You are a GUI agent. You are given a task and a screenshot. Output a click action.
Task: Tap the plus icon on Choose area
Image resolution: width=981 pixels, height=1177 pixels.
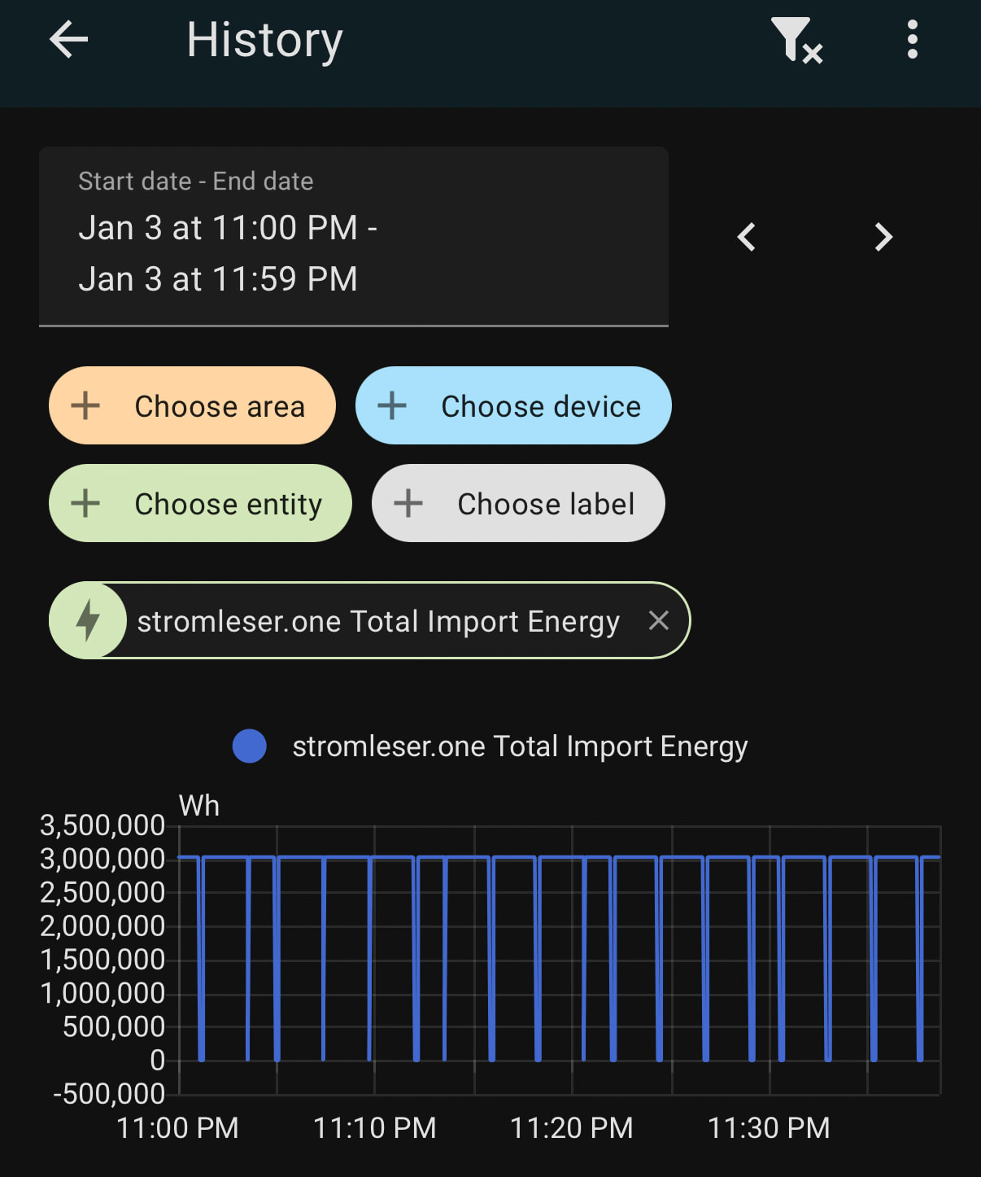click(85, 405)
